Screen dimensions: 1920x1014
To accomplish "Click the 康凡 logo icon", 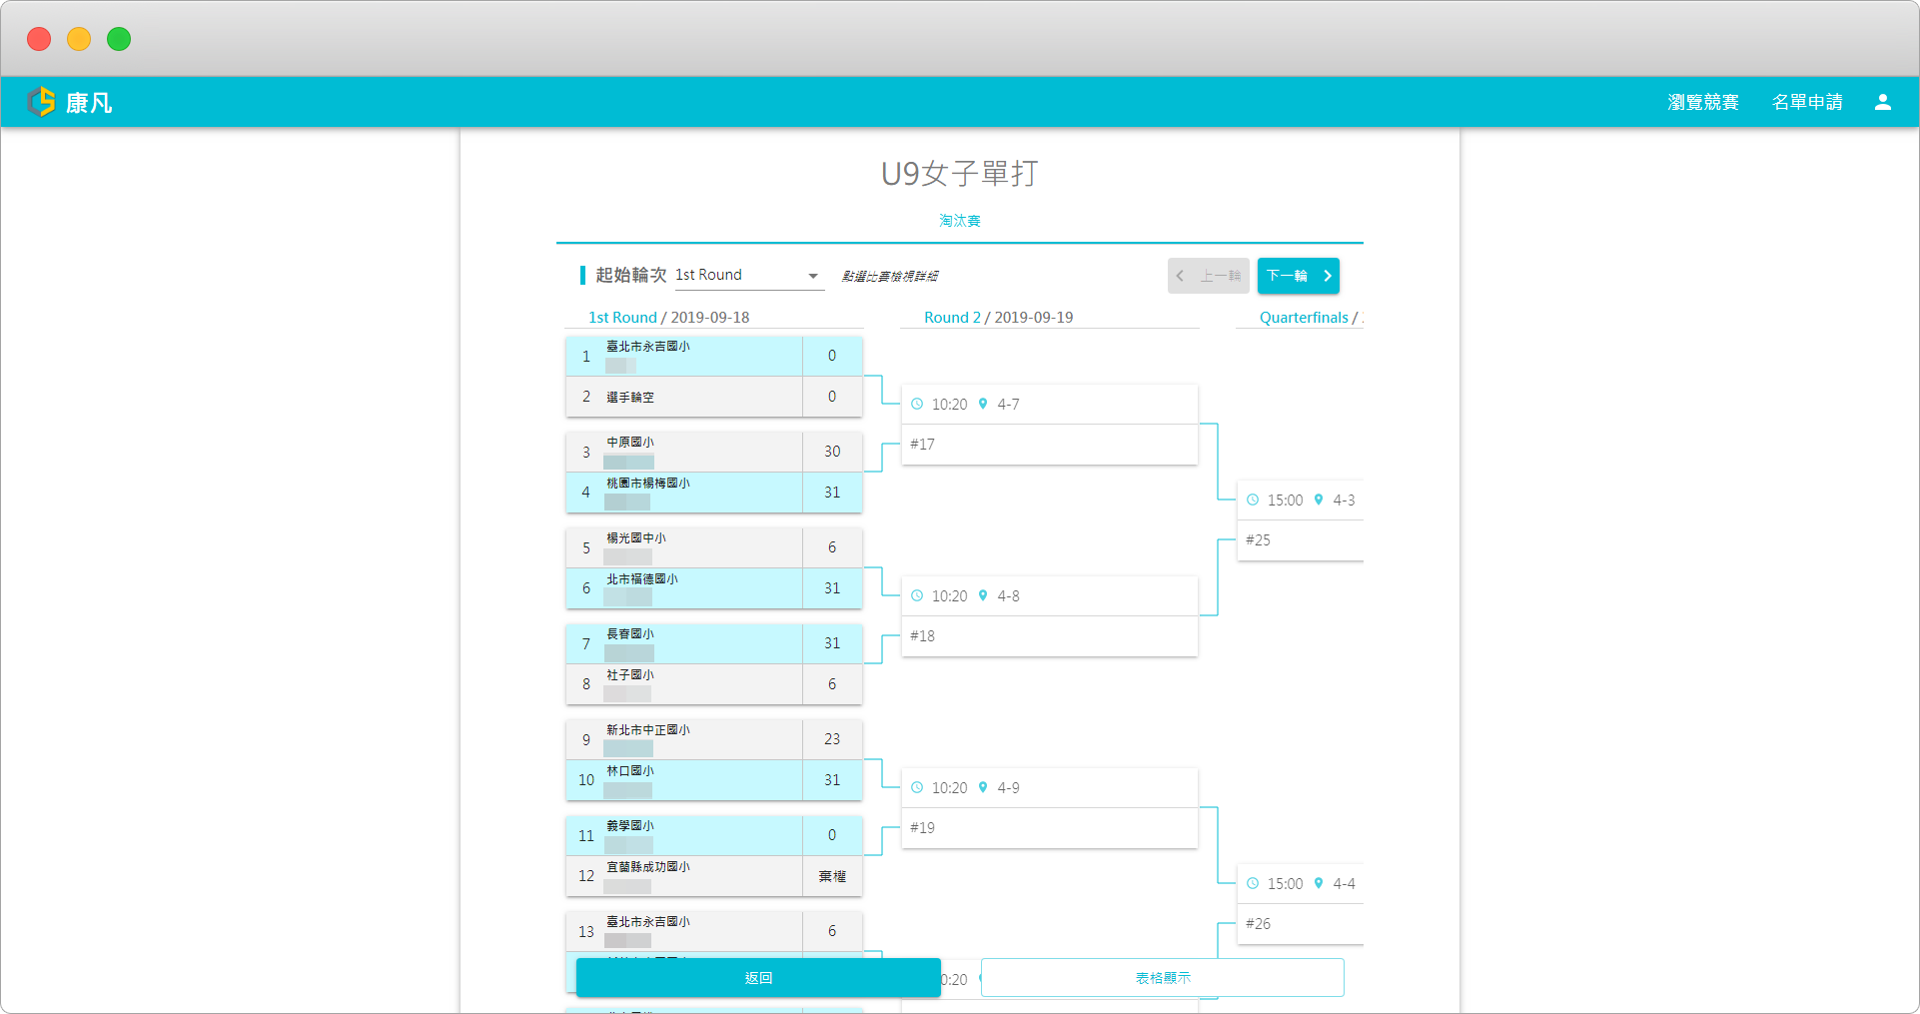I will (42, 101).
